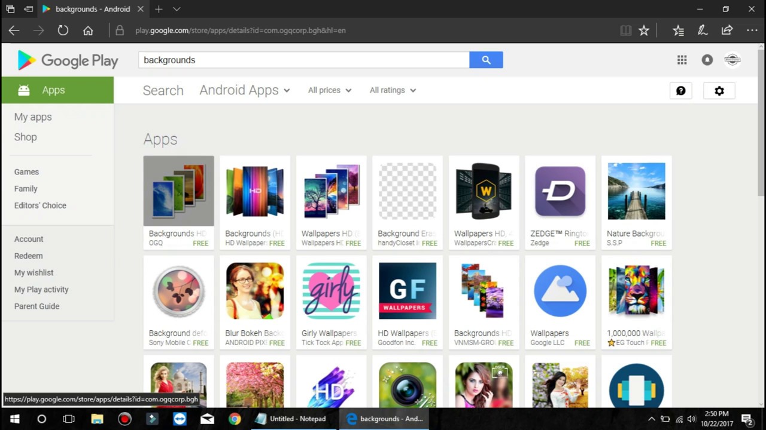Image resolution: width=766 pixels, height=430 pixels.
Task: Open Cortana circle on taskbar
Action: (x=42, y=419)
